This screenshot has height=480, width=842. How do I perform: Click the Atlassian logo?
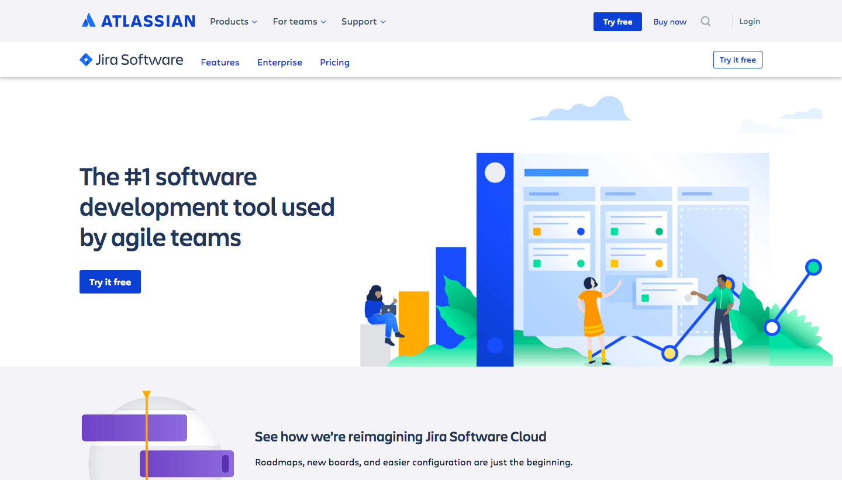[139, 21]
